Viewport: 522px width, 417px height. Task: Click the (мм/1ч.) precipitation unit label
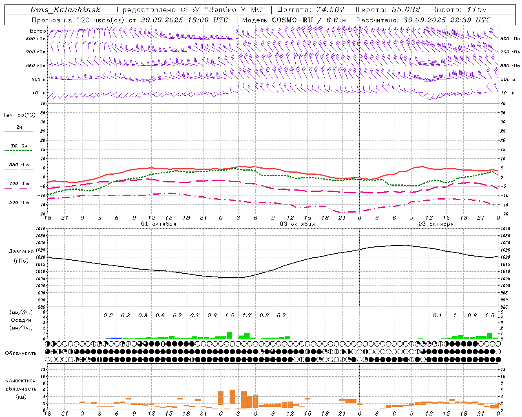[x=21, y=328]
